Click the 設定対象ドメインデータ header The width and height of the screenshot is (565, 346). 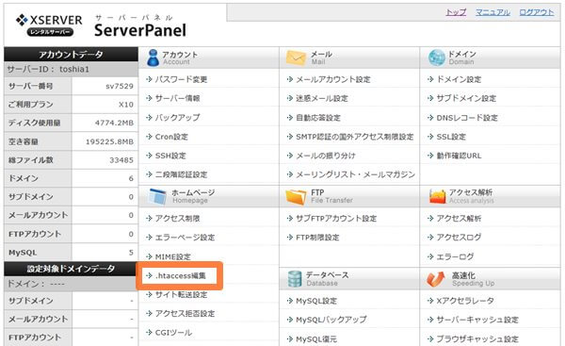(x=71, y=269)
